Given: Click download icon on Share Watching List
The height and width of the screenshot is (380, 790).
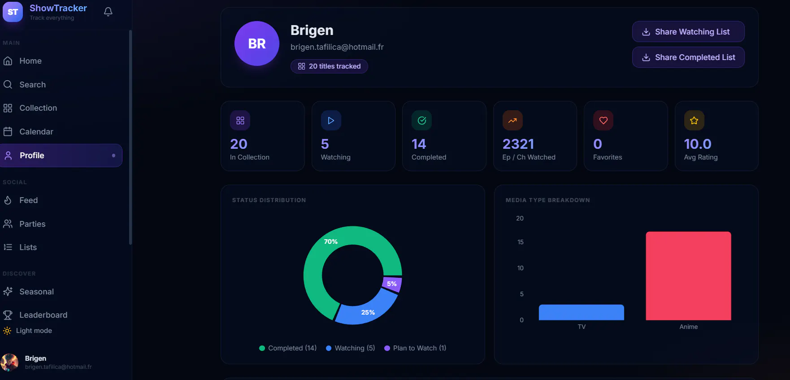Looking at the screenshot, I should [x=646, y=32].
